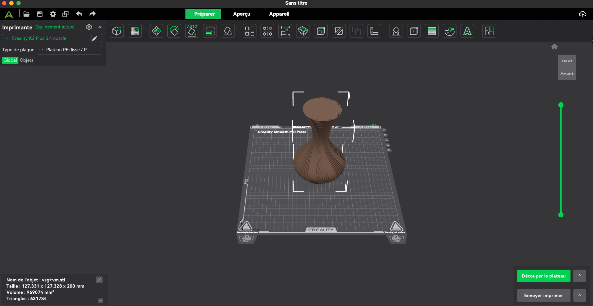Switch parameters to Objets mode

[27, 60]
